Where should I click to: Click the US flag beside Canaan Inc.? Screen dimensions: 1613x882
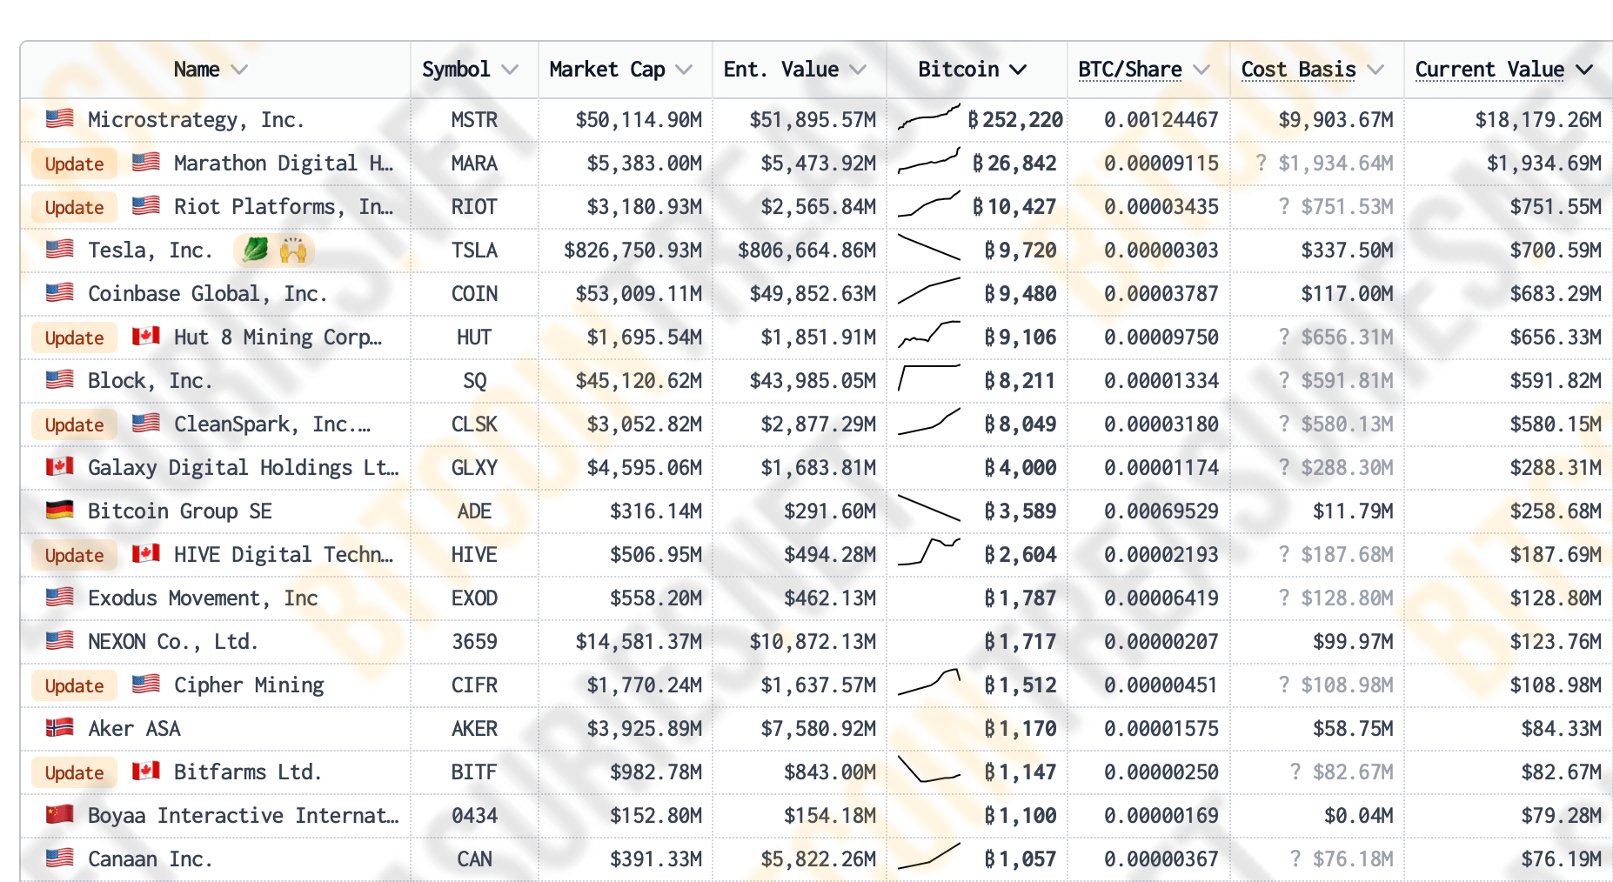(x=59, y=858)
